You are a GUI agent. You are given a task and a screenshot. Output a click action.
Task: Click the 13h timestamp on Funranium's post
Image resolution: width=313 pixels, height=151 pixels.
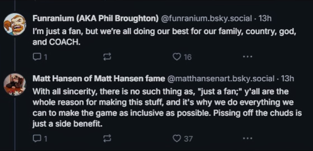pyautogui.click(x=265, y=19)
